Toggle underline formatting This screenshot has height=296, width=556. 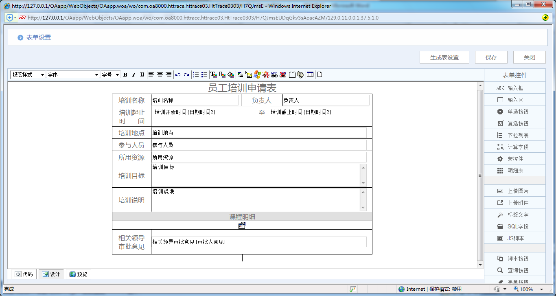coord(141,75)
